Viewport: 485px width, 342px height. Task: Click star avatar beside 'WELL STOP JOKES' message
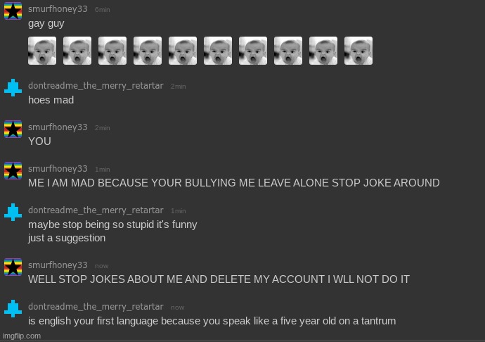pyautogui.click(x=13, y=267)
